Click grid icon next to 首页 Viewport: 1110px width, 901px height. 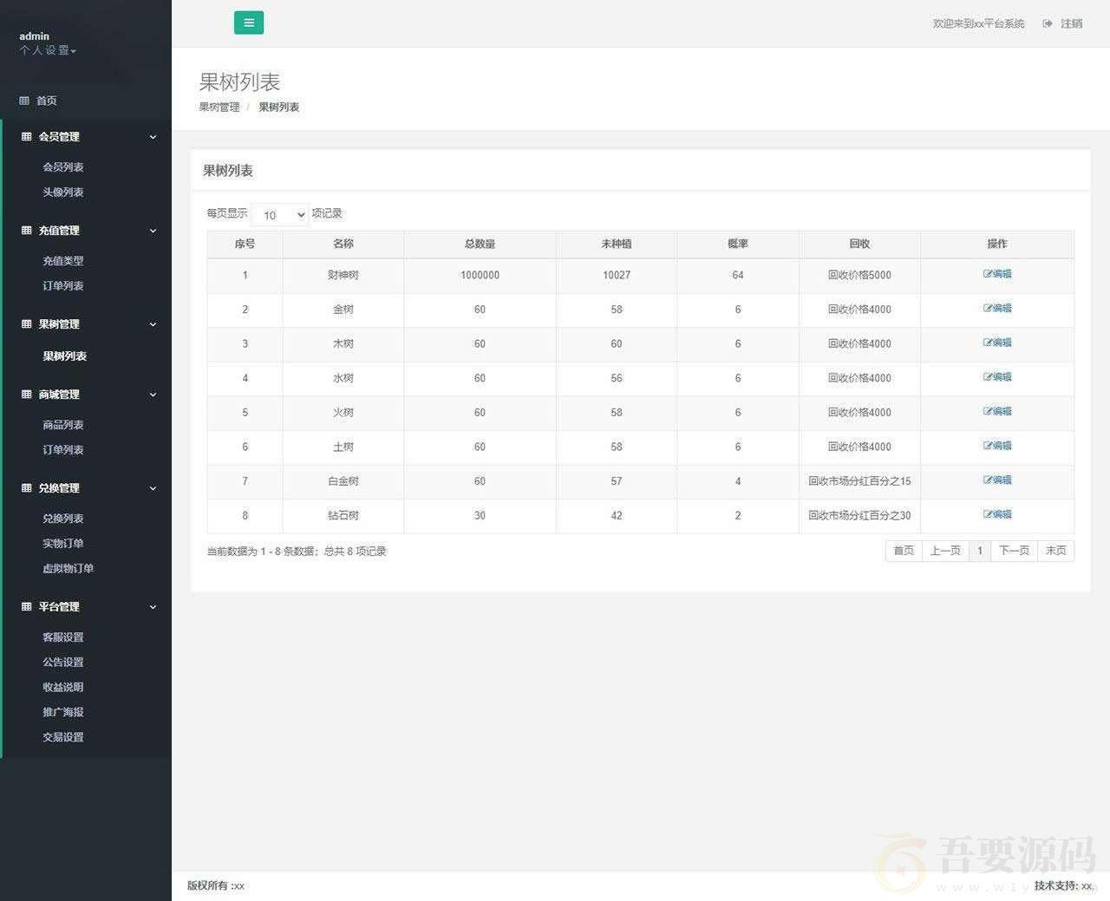(24, 101)
